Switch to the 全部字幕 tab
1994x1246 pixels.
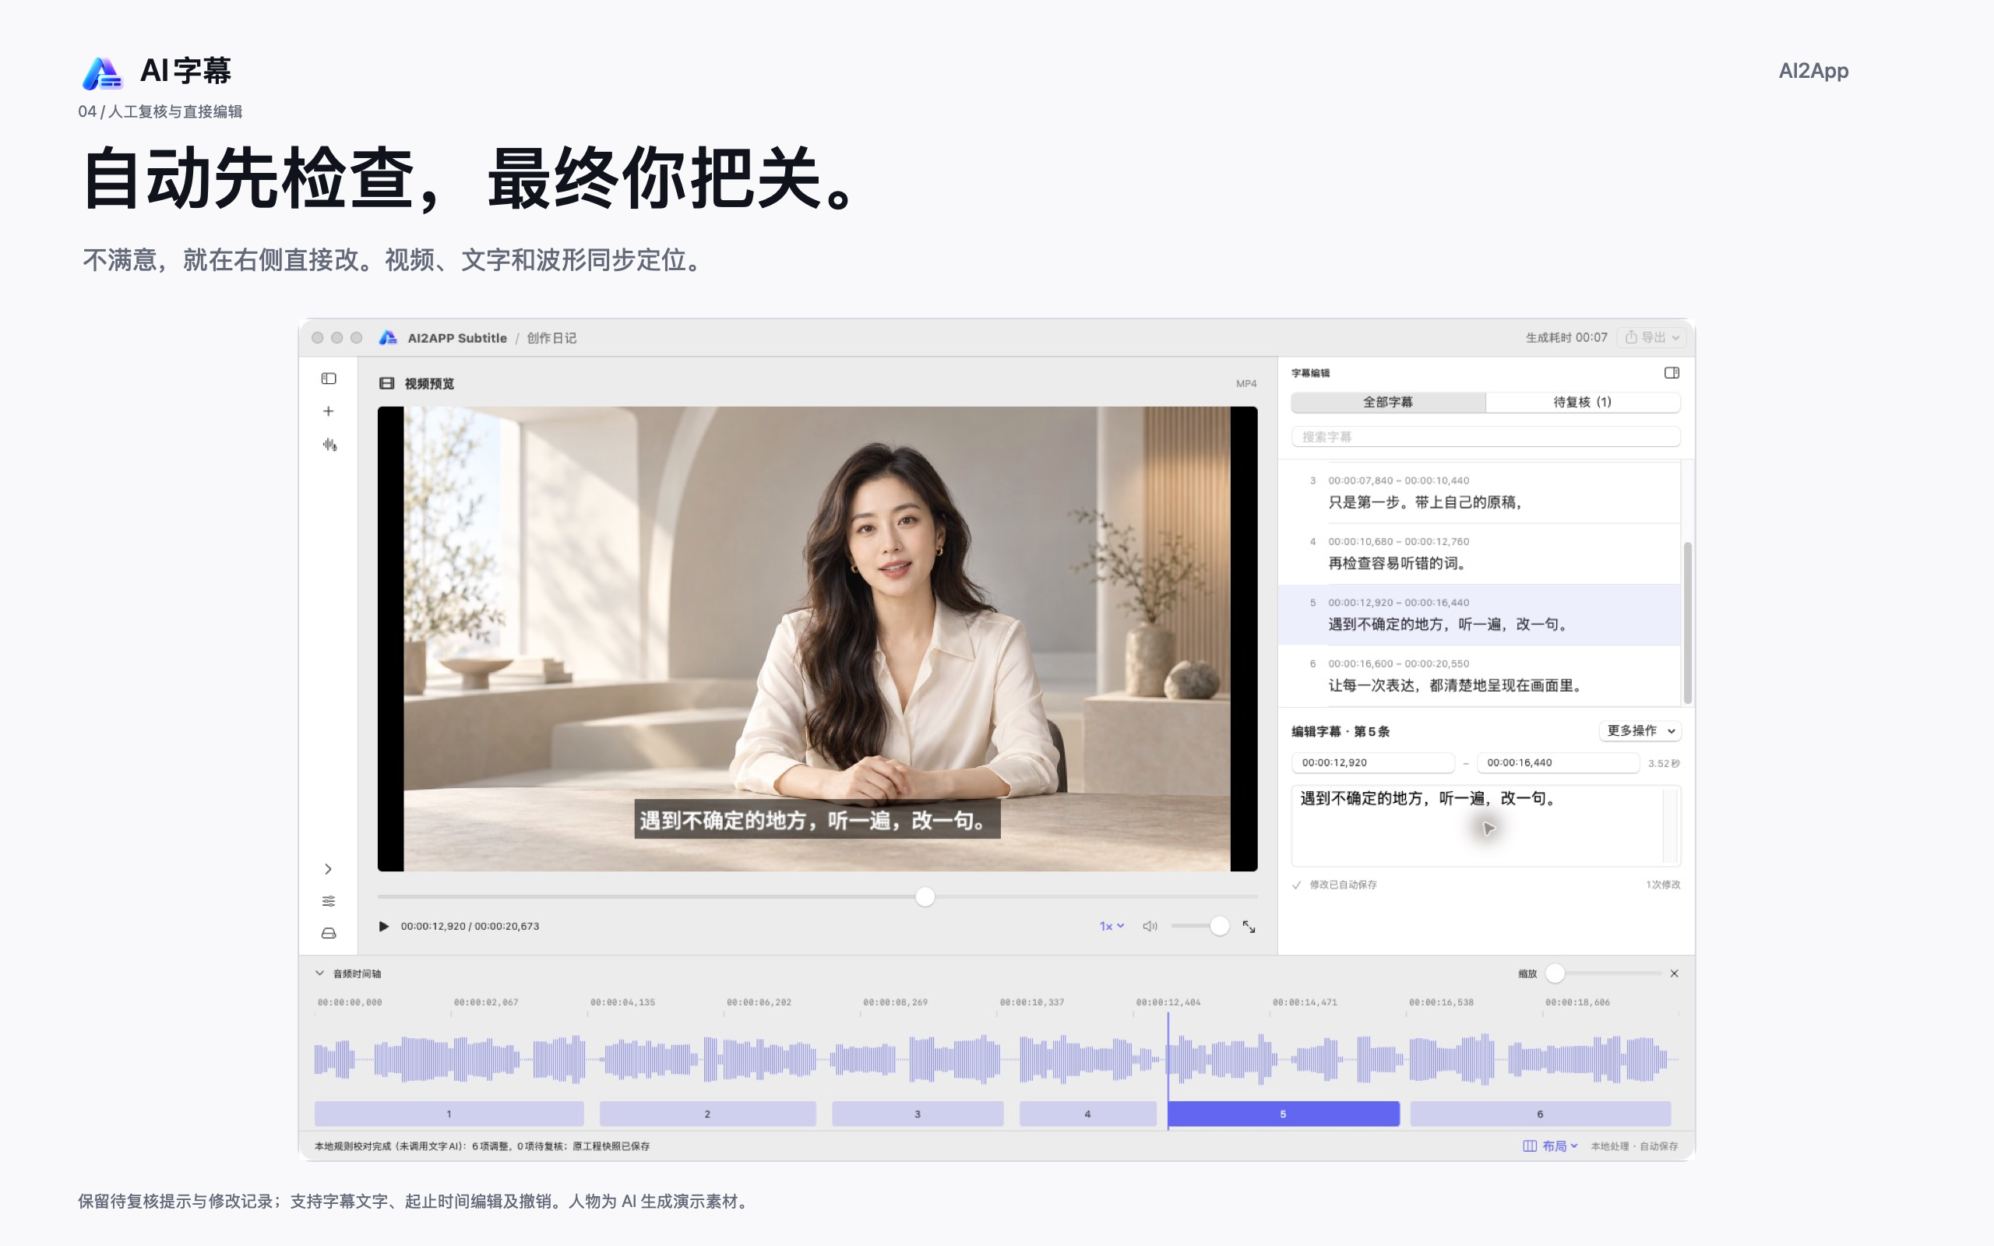point(1388,402)
